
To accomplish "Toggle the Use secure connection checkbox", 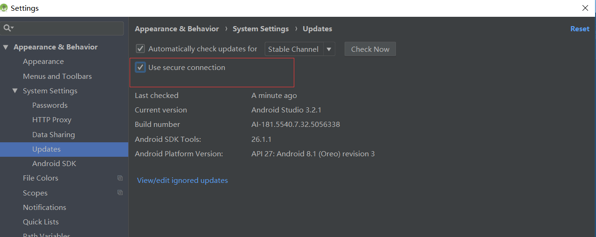I will [140, 67].
